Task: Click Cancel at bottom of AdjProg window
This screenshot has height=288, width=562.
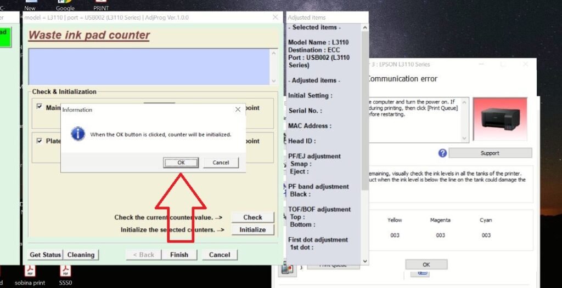Action: coord(220,255)
